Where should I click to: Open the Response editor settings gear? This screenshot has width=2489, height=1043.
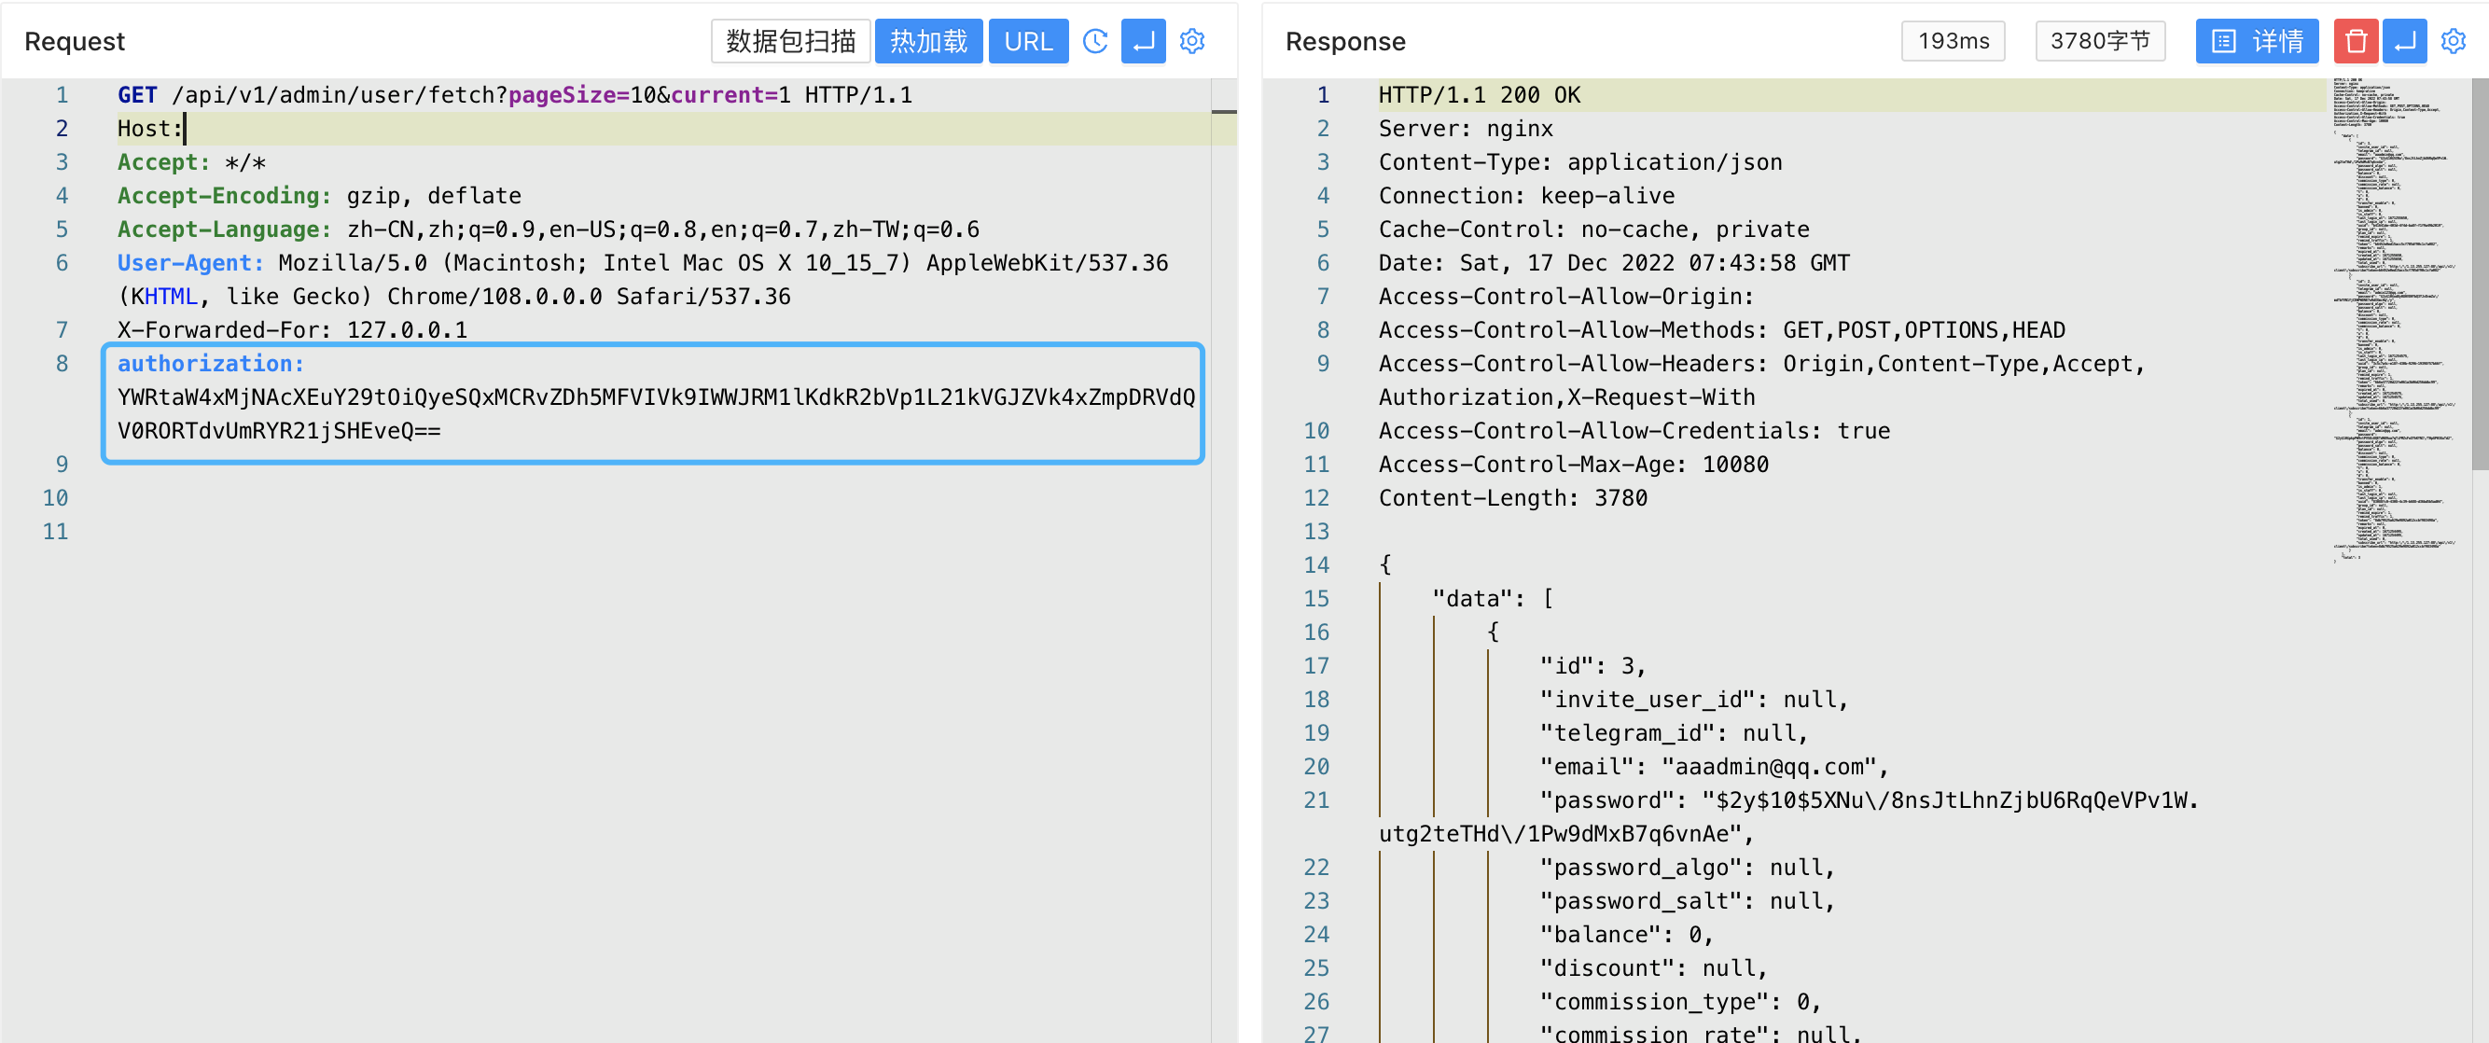(2453, 42)
